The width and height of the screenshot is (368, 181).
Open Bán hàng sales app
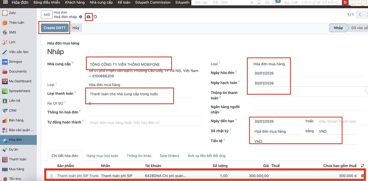click(18, 120)
